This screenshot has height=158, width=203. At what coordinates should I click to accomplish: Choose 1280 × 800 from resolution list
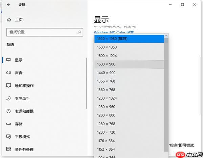point(129,115)
